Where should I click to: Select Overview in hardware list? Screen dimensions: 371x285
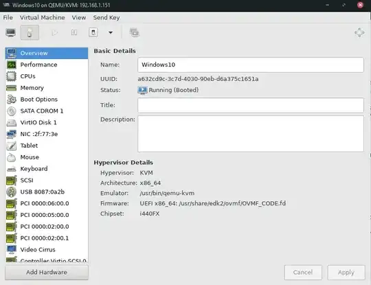[47, 53]
